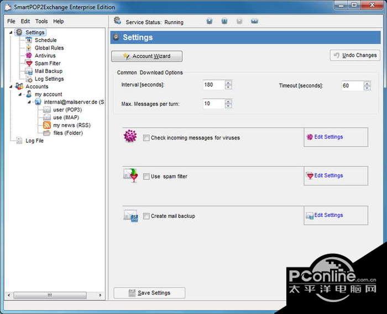Collapse the Settings tree node
Image resolution: width=387 pixels, height=314 pixels.
coord(11,32)
